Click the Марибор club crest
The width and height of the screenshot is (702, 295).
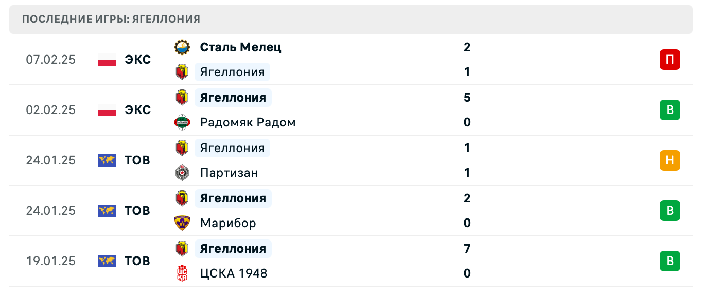click(x=182, y=223)
